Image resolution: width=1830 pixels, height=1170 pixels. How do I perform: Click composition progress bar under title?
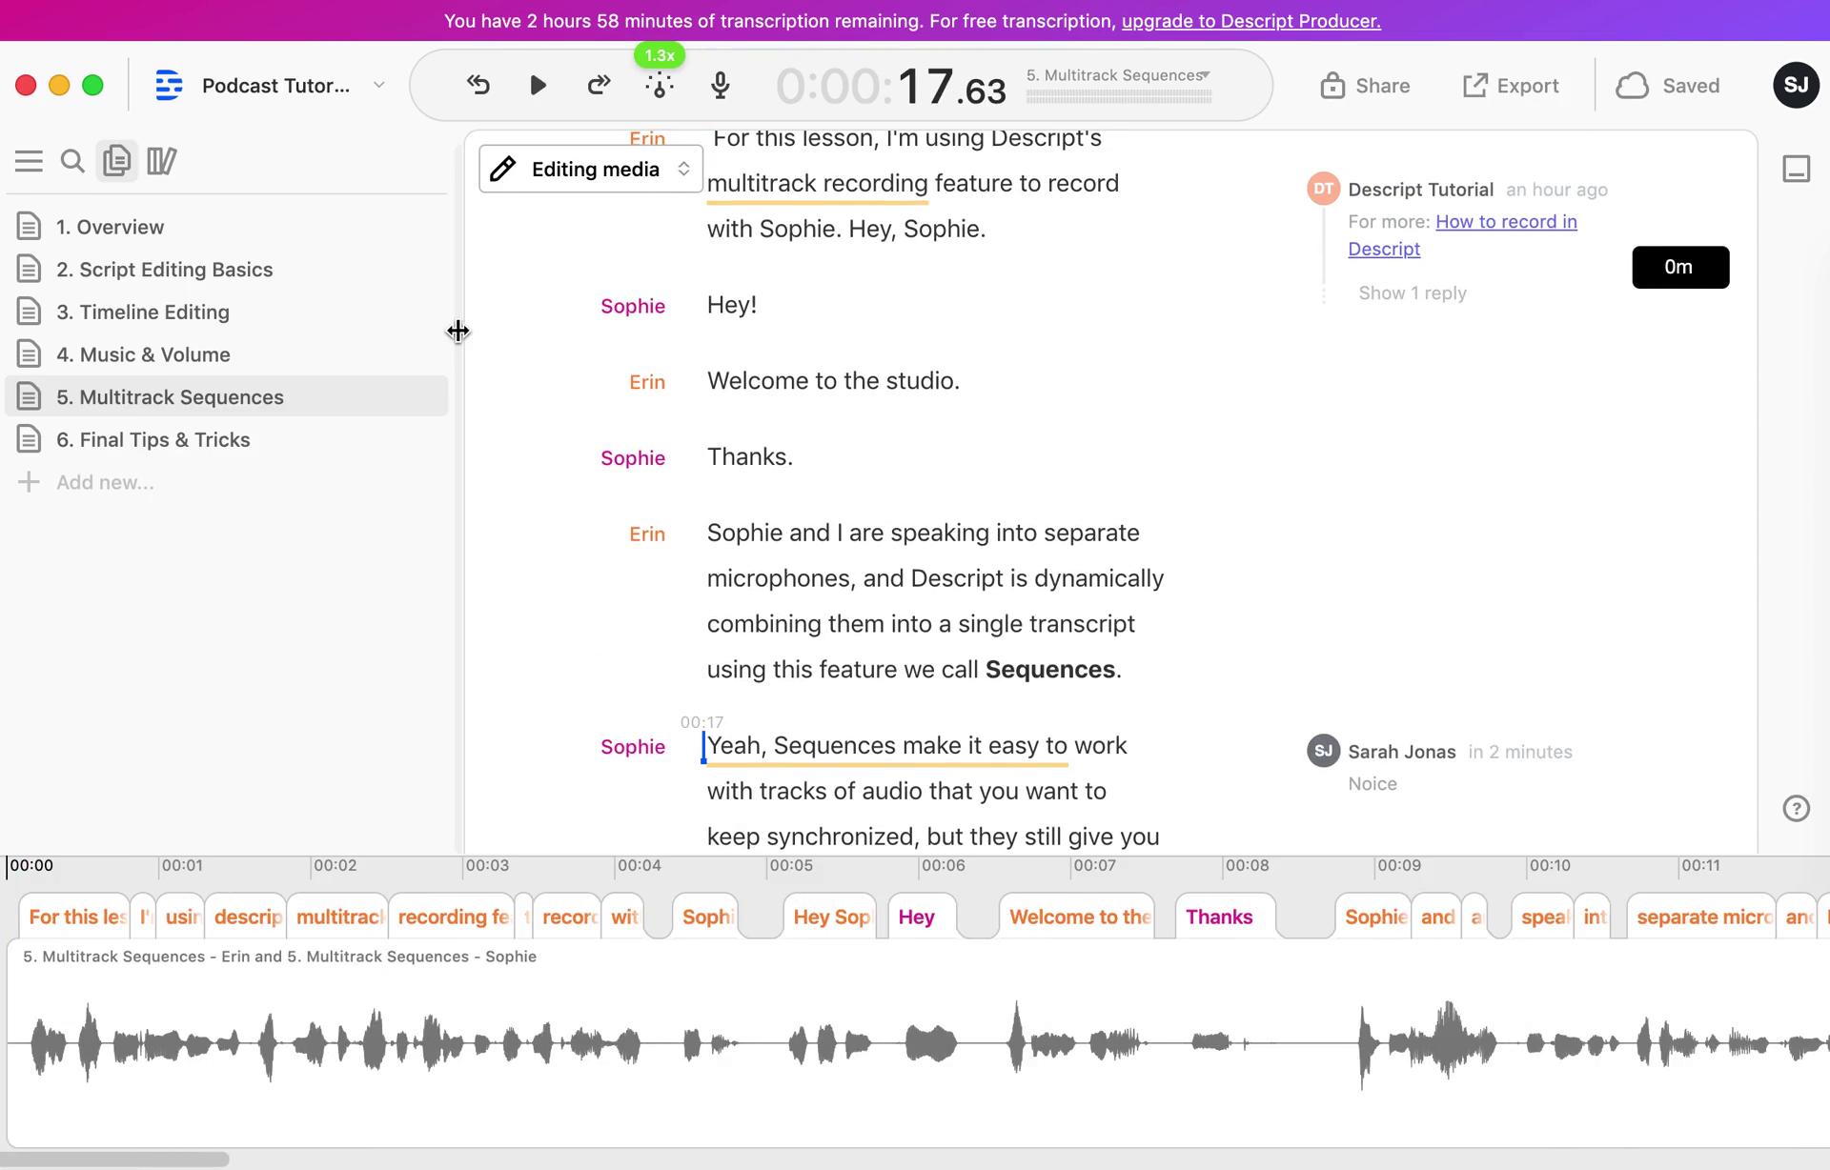(x=1119, y=96)
